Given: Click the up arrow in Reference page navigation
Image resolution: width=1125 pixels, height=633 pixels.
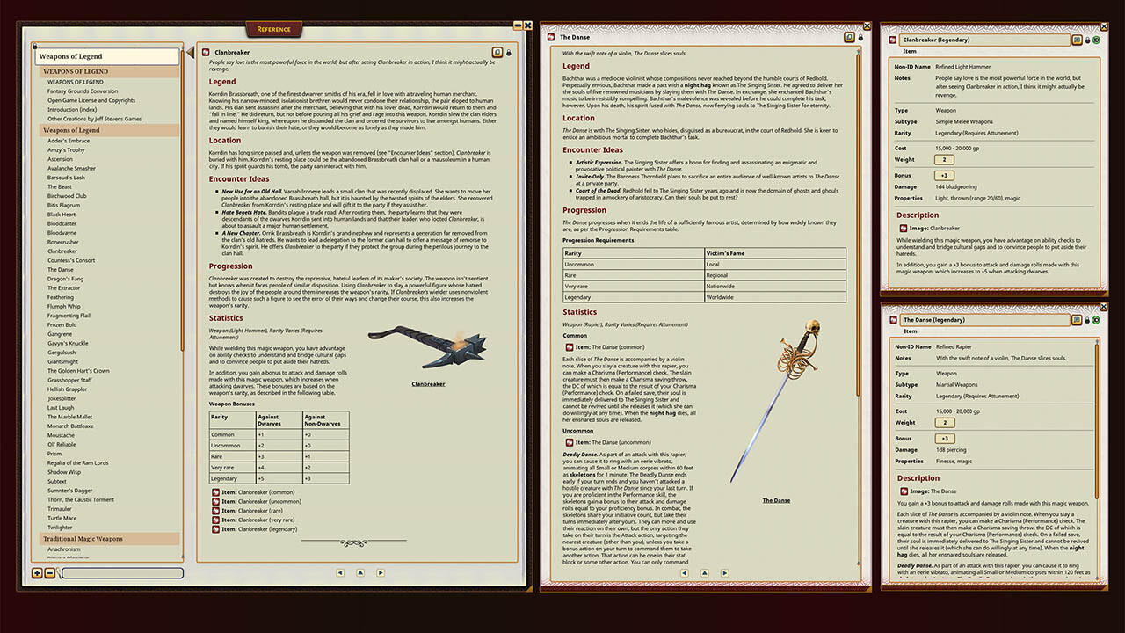Looking at the screenshot, I should pos(360,572).
